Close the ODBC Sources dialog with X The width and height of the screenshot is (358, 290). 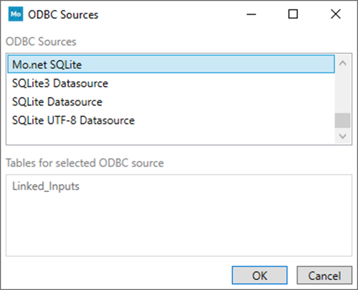pos(336,15)
